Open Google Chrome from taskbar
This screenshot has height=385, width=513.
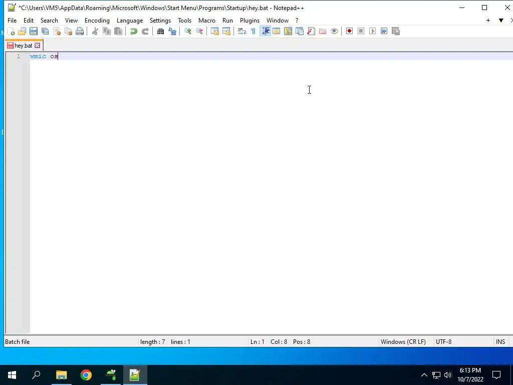tap(86, 375)
